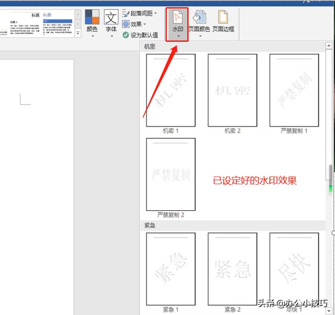Click the 效果 effects icon
Image resolution: width=335 pixels, height=315 pixels.
click(x=126, y=24)
